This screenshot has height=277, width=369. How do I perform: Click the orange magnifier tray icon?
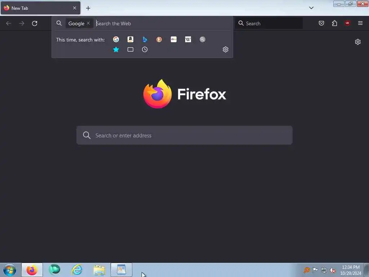pos(306,270)
